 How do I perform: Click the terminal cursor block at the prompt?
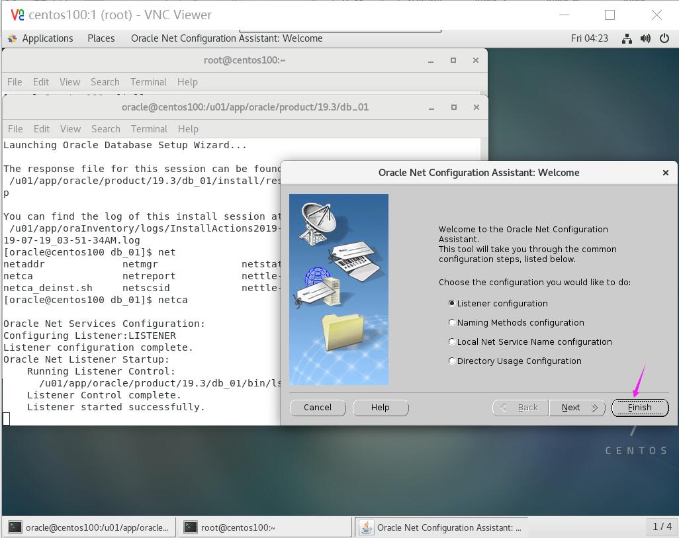point(7,418)
